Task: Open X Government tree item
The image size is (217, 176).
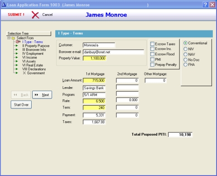Action: 34,73
